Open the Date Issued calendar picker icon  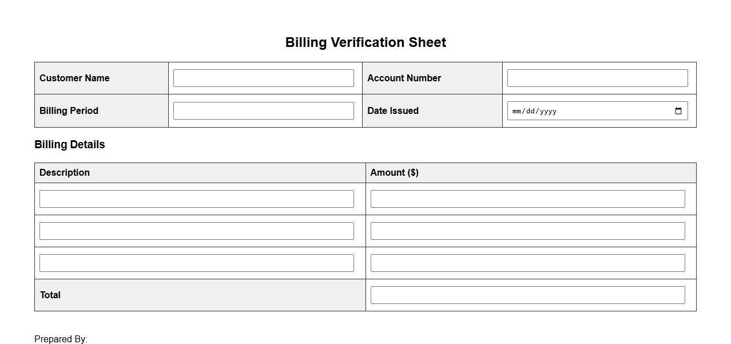pyautogui.click(x=678, y=111)
